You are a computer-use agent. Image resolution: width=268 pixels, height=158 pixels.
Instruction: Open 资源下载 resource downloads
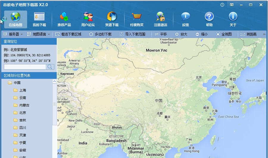[x=112, y=19]
